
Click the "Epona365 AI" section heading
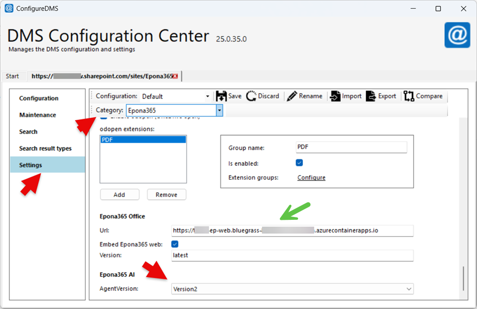point(117,275)
